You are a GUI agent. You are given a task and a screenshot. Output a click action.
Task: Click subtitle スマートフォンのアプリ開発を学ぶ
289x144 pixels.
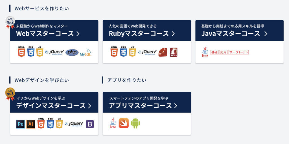click(x=139, y=98)
